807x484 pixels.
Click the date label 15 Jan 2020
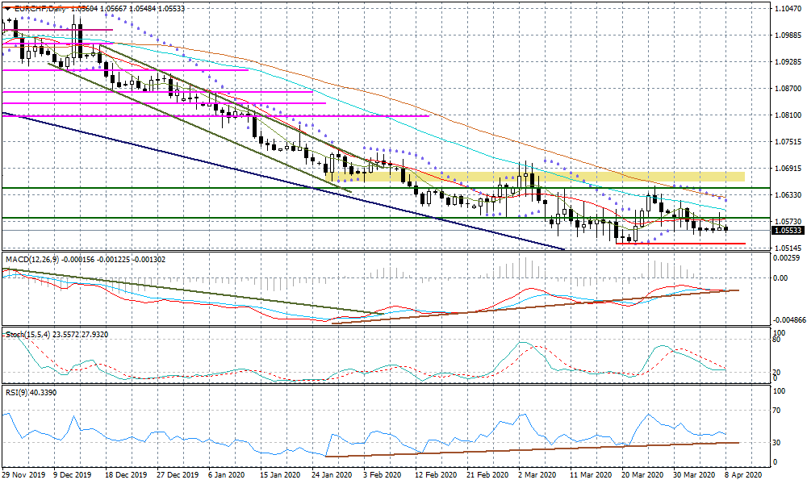pyautogui.click(x=281, y=475)
